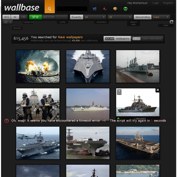Click the 1 favs badge on thumbnail

pos(119,92)
